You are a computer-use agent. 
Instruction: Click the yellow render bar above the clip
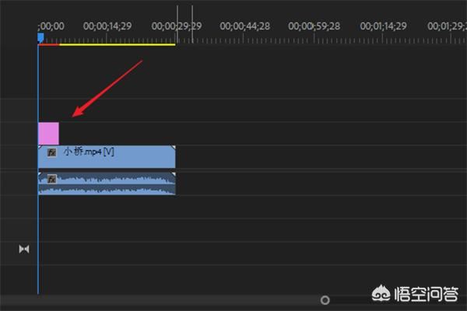[117, 44]
